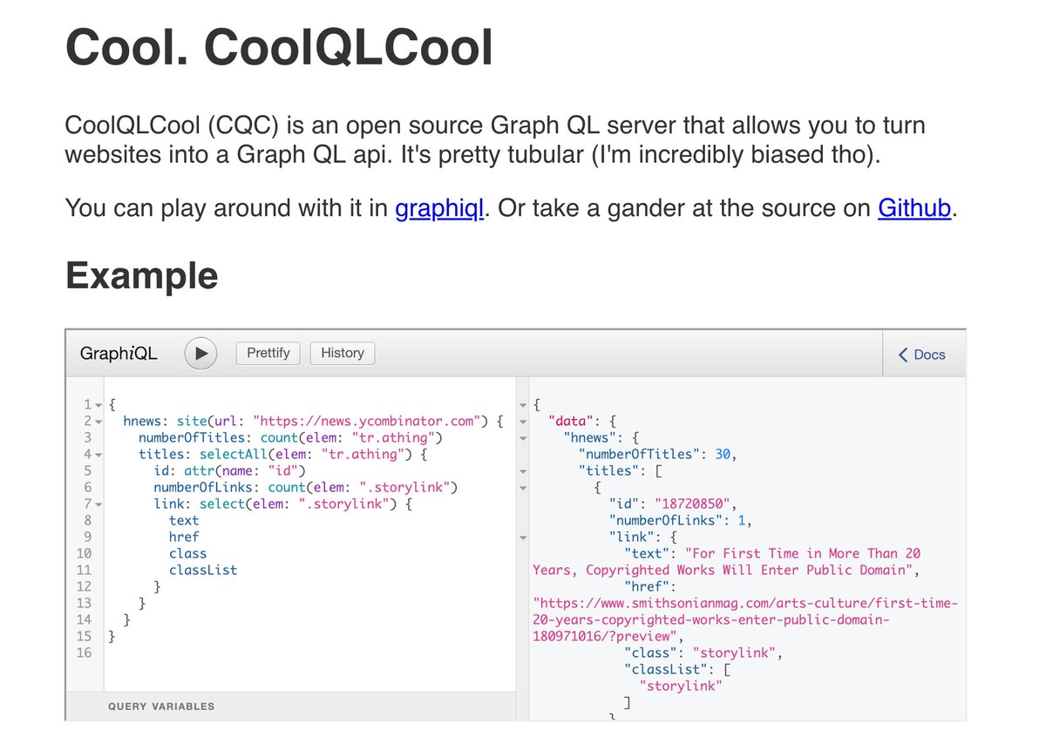Click the "text" field on line 8
This screenshot has height=744, width=1046.
tap(184, 521)
